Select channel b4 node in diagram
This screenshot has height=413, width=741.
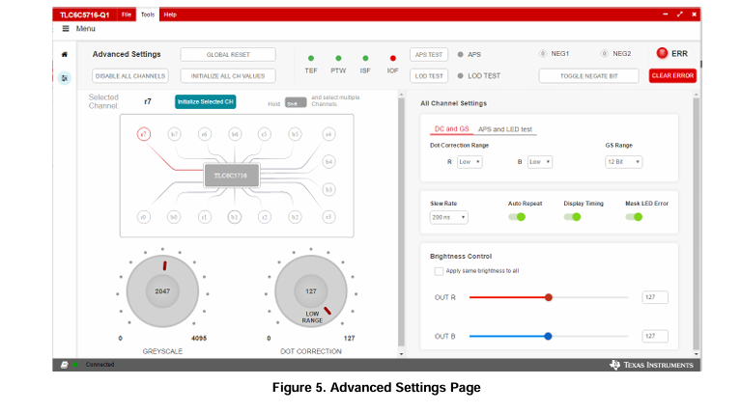(x=328, y=161)
